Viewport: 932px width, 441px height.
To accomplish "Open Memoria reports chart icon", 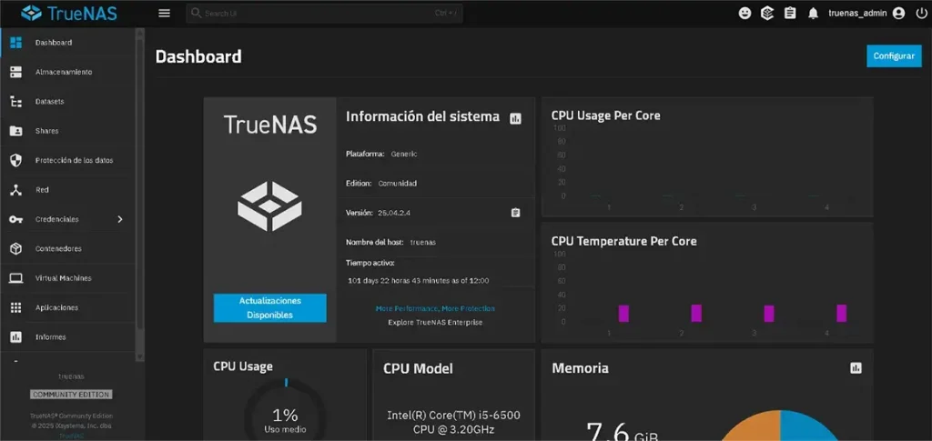I will click(856, 368).
